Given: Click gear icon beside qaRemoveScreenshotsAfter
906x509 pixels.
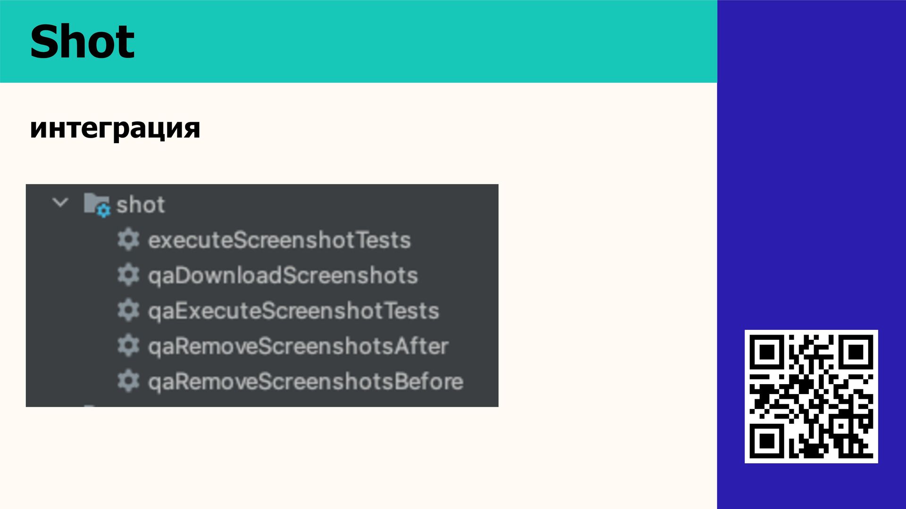Looking at the screenshot, I should point(128,345).
